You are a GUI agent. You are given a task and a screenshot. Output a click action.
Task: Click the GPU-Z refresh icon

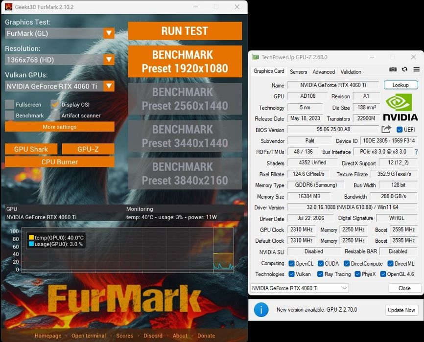[404, 69]
